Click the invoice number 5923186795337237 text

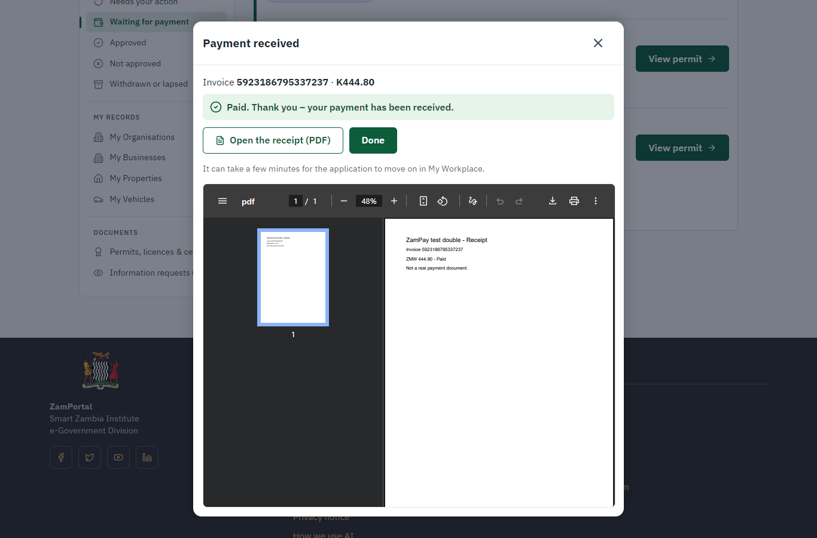(x=282, y=82)
